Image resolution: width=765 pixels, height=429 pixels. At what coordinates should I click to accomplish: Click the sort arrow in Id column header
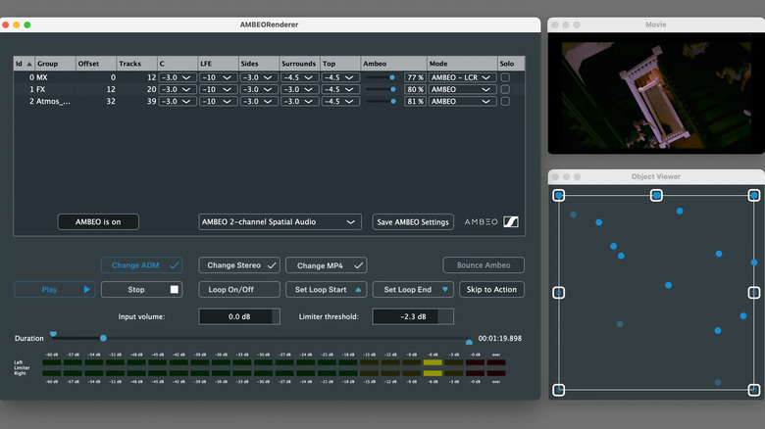[x=28, y=64]
